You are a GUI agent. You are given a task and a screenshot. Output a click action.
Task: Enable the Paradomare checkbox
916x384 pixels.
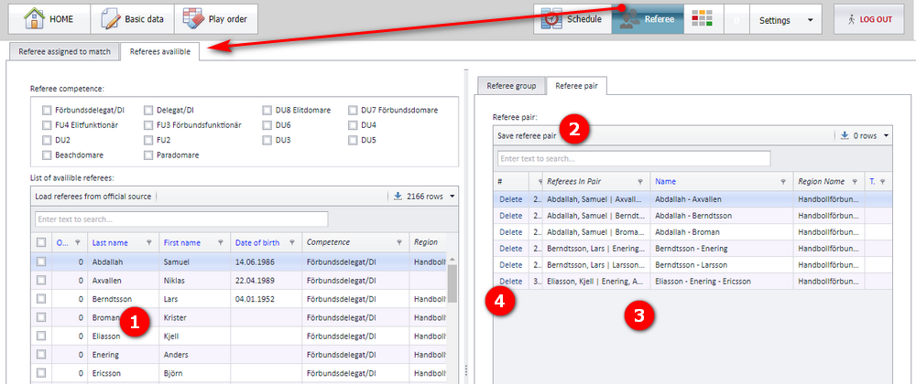pos(148,155)
